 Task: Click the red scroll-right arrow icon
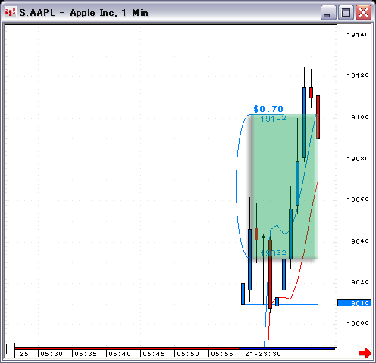tap(365, 353)
